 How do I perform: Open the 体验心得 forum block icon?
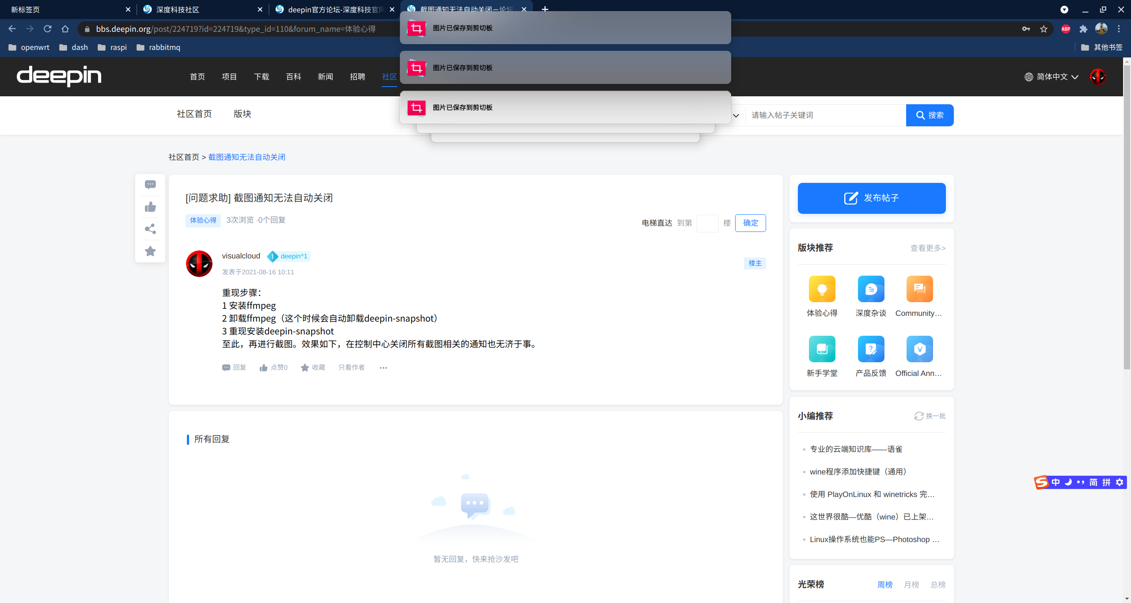(x=822, y=289)
